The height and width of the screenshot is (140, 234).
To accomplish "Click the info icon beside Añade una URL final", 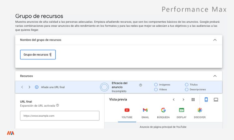I will (37, 87).
